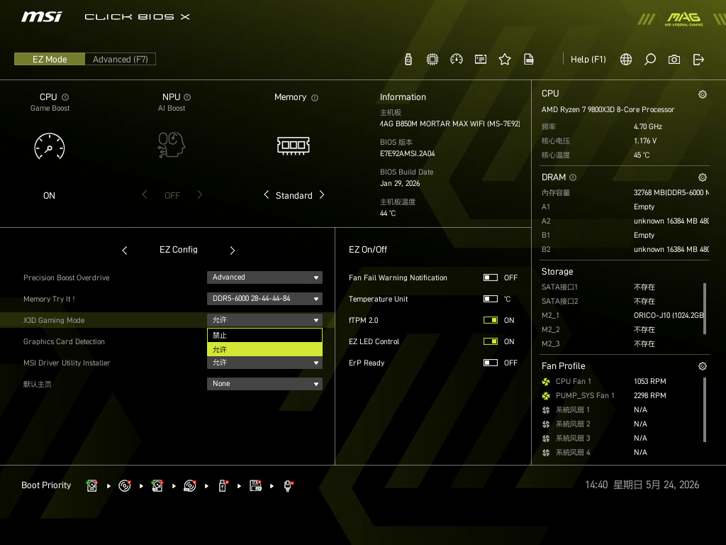Screen dimensions: 726x545
Task: Click the Fan Profile list scrollbar
Action: point(705,409)
